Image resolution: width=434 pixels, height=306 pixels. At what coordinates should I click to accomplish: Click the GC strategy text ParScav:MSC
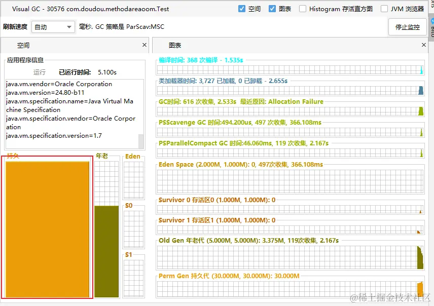pos(146,27)
